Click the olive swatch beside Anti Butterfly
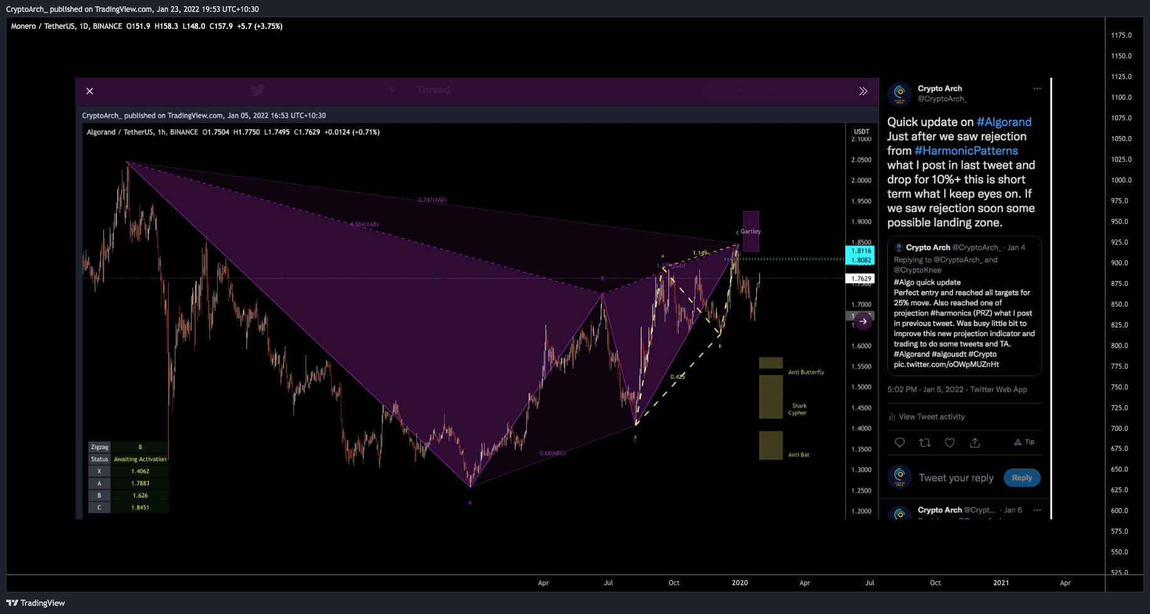Viewport: 1150px width, 614px height. (771, 363)
